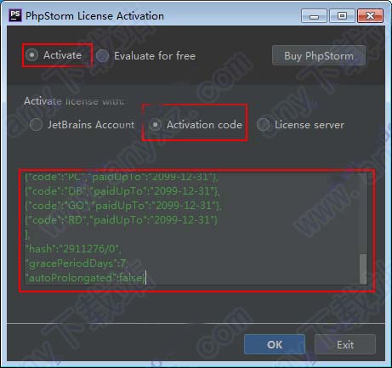Image resolution: width=392 pixels, height=368 pixels.
Task: Click the gracePeriodDays line in code
Action: coord(76,263)
